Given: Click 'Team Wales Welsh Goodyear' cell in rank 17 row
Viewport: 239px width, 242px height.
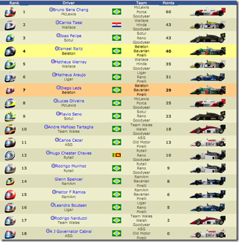Looking at the screenshot, I should [x=141, y=220].
